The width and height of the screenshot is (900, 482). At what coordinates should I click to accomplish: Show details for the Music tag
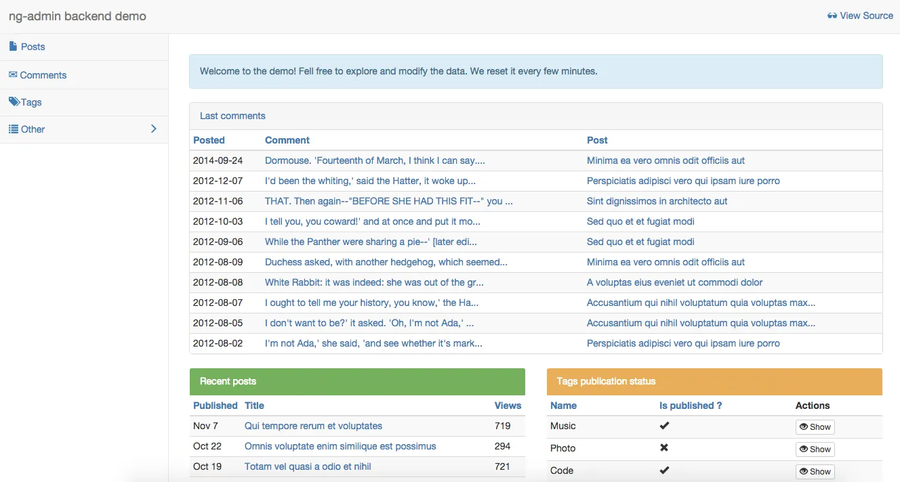pyautogui.click(x=815, y=426)
